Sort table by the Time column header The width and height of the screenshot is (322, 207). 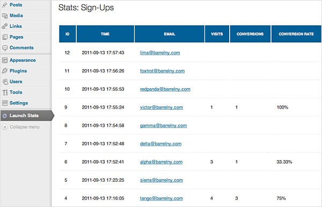(105, 34)
